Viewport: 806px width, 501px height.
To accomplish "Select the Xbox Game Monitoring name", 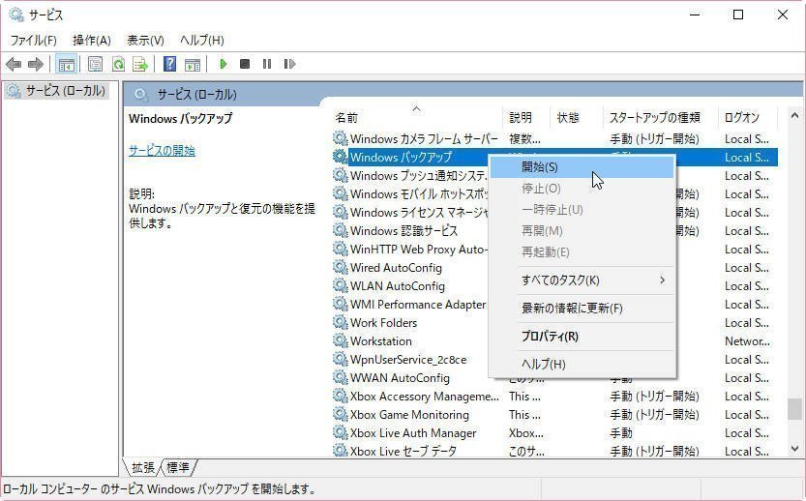I will [x=409, y=415].
